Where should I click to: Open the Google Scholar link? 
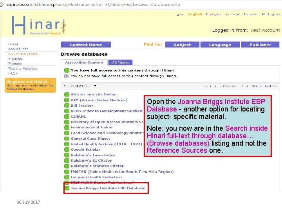85,150
